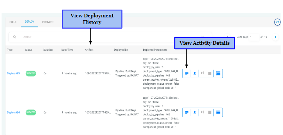This screenshot has width=283, height=135.
Task: Open the Deploy #94 link
Action: click(x=13, y=112)
